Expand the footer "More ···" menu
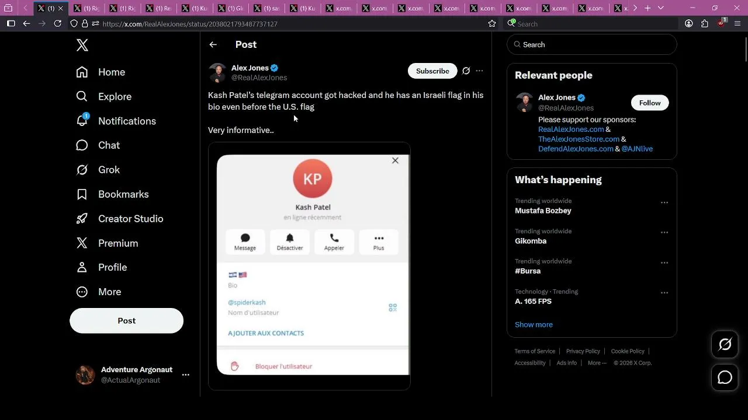The height and width of the screenshot is (420, 748). (x=597, y=363)
